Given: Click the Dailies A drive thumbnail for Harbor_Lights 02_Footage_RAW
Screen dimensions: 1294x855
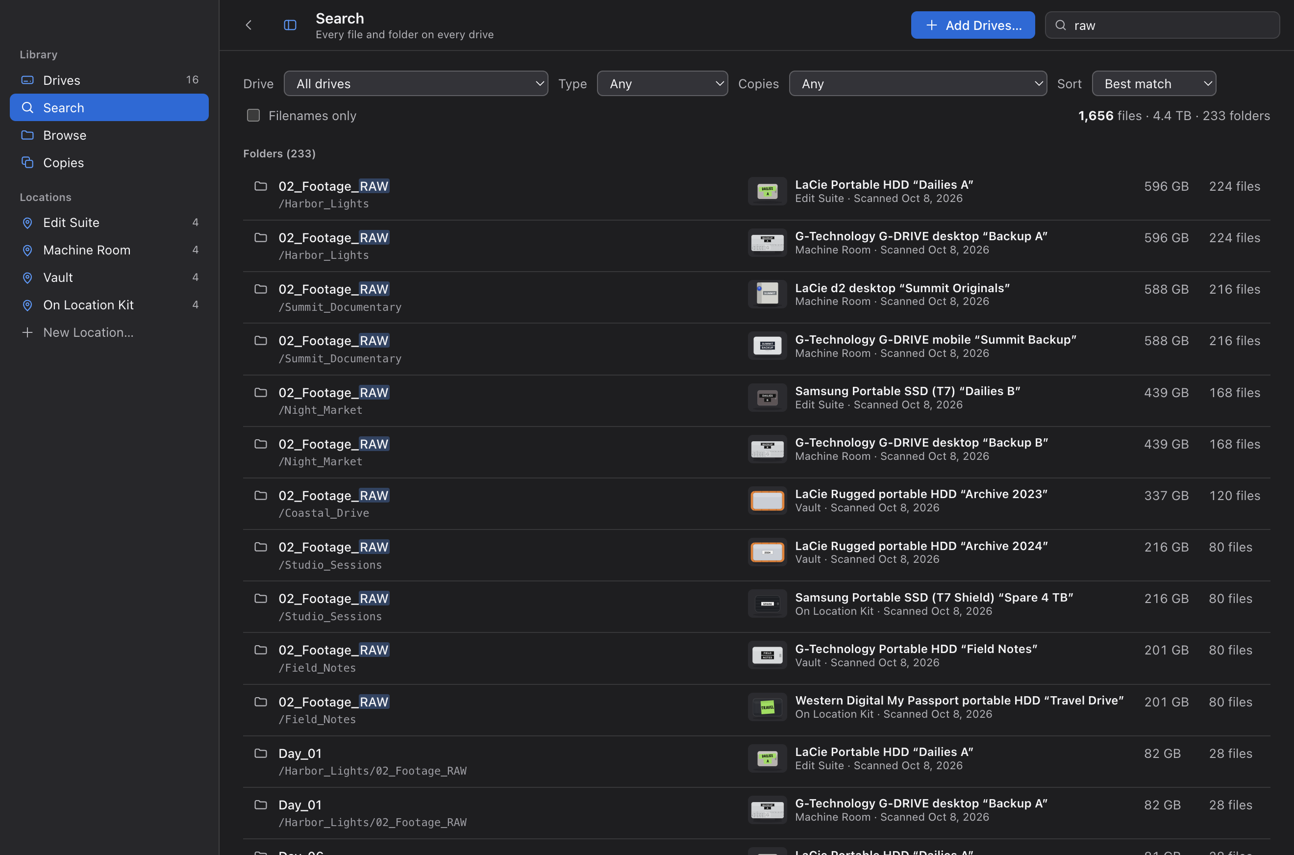Looking at the screenshot, I should tap(767, 191).
